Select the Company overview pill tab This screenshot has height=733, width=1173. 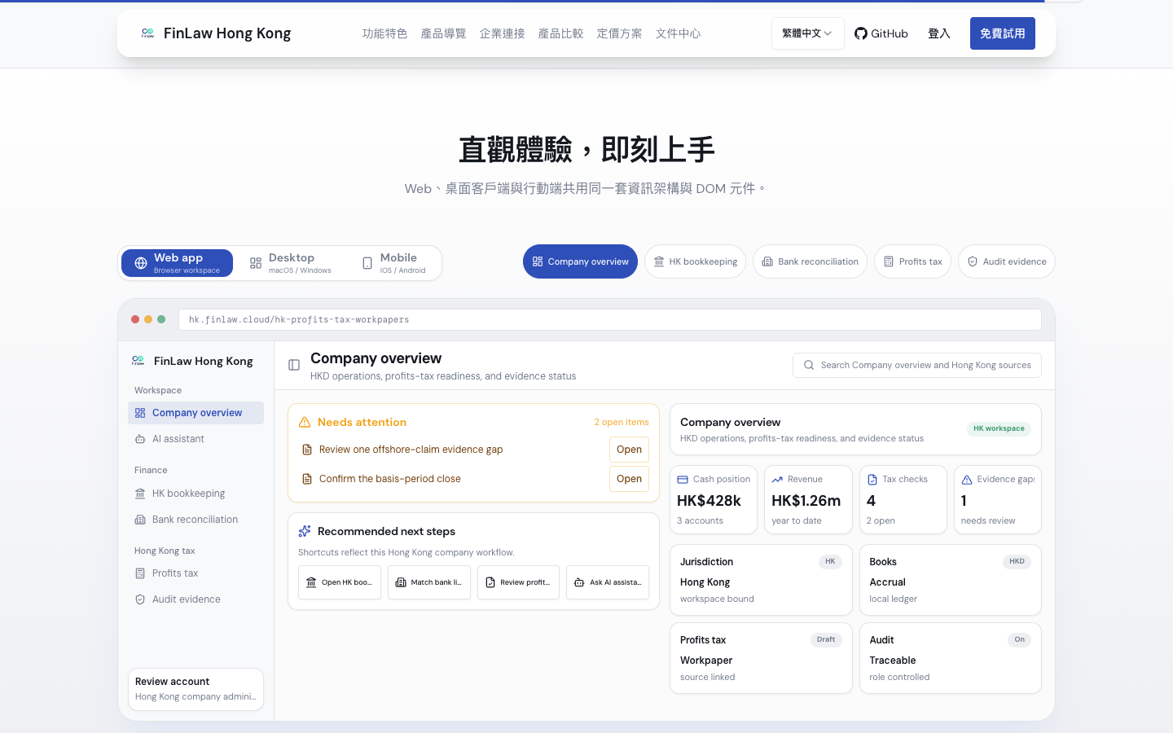[x=580, y=261]
